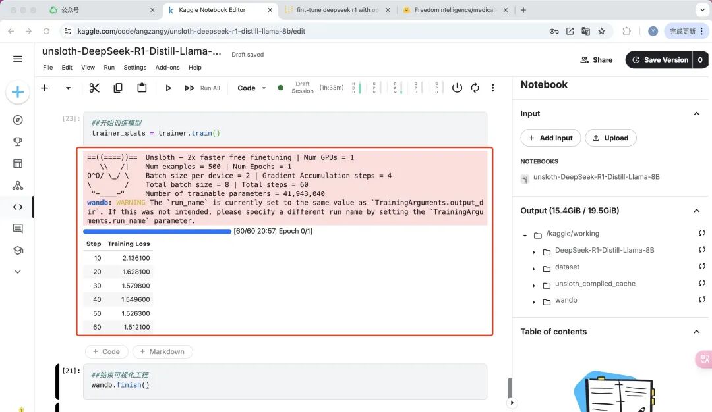
Task: Switch to FreedomIntelligence/medical tab
Action: click(x=455, y=9)
